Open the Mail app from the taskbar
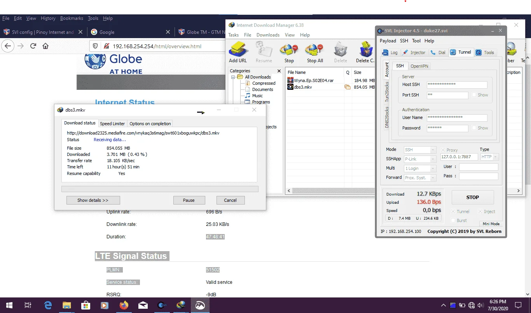The height and width of the screenshot is (313, 531). click(x=143, y=305)
